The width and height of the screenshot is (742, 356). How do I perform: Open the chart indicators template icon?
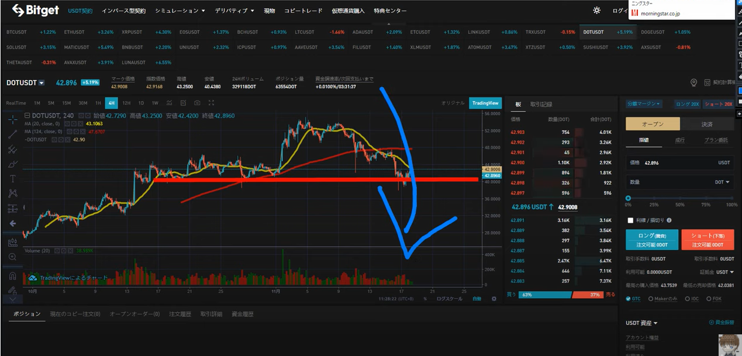[183, 103]
